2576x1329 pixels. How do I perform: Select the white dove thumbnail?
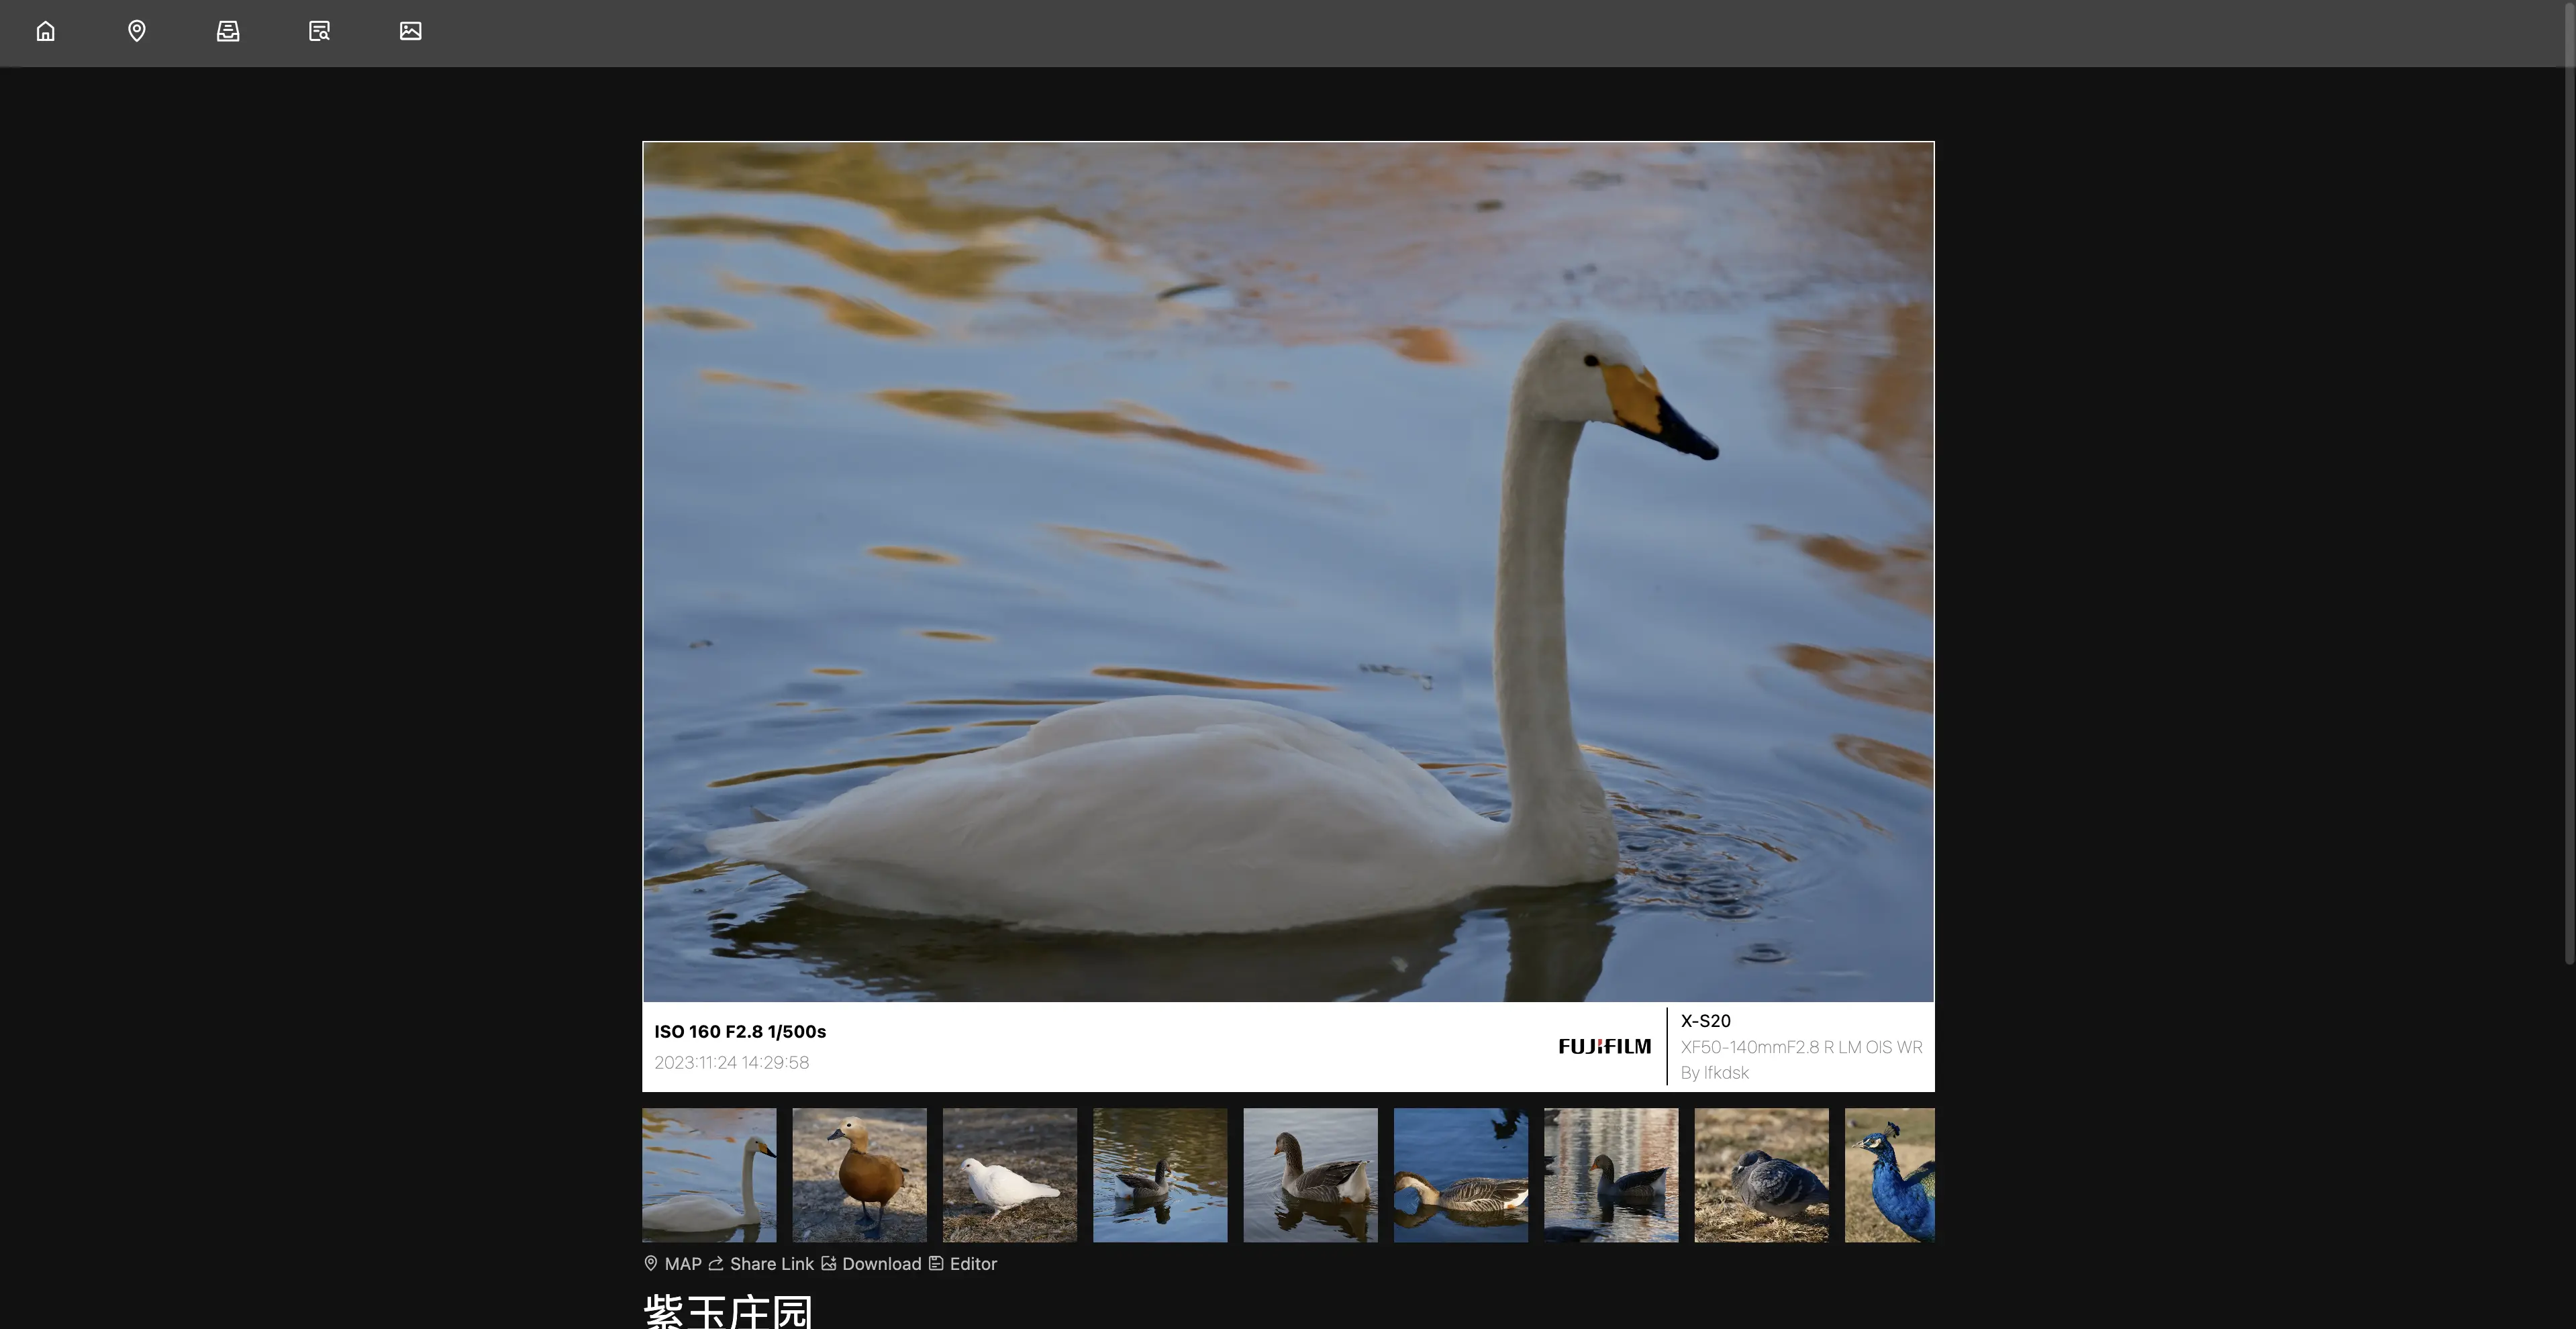click(1010, 1175)
